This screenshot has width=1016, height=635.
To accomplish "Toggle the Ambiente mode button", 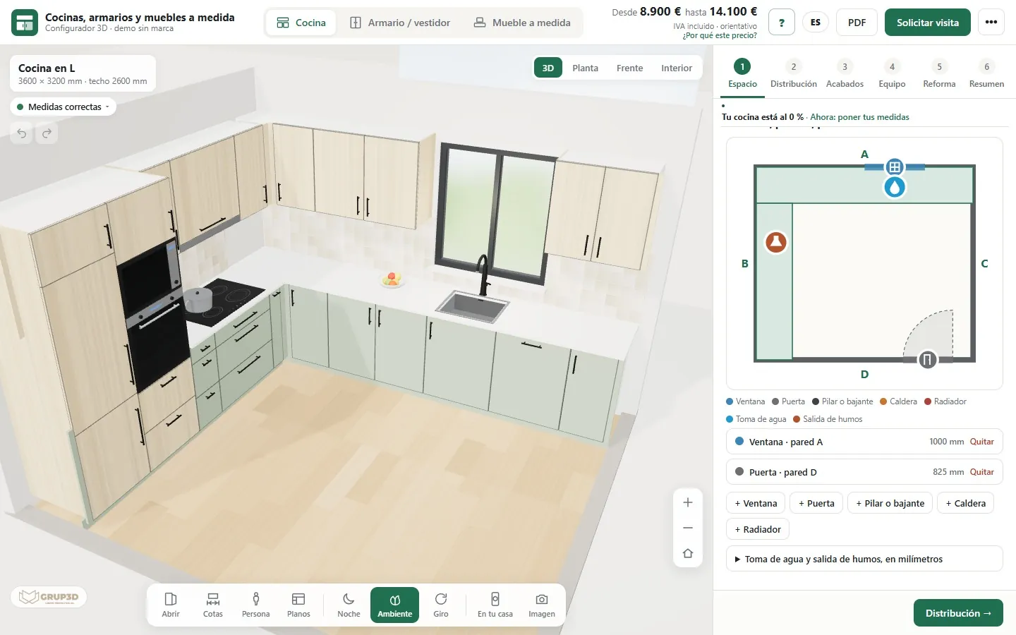I will pyautogui.click(x=394, y=605).
